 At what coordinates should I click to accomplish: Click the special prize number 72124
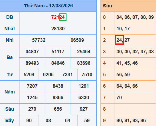pos(58,17)
